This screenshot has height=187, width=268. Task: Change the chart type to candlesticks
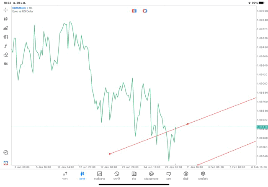tap(6, 19)
